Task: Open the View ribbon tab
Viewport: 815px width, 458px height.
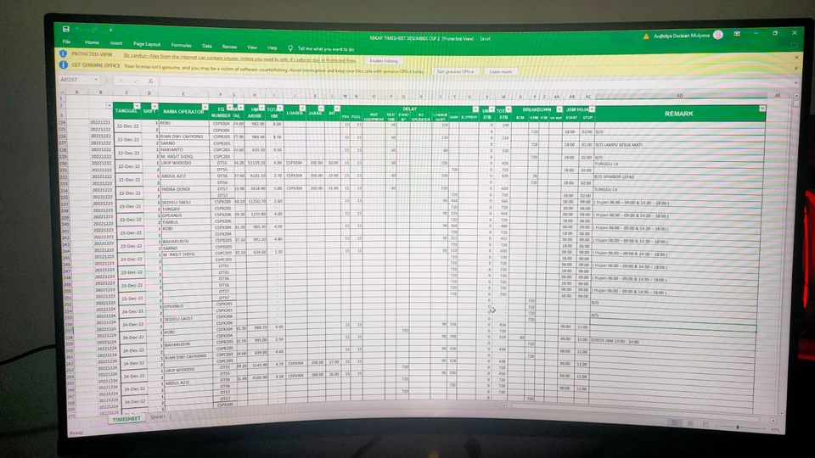Action: 252,47
